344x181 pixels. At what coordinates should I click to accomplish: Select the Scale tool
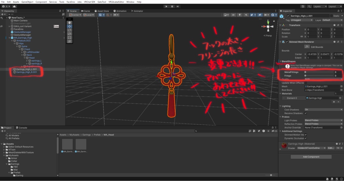tap(70, 34)
